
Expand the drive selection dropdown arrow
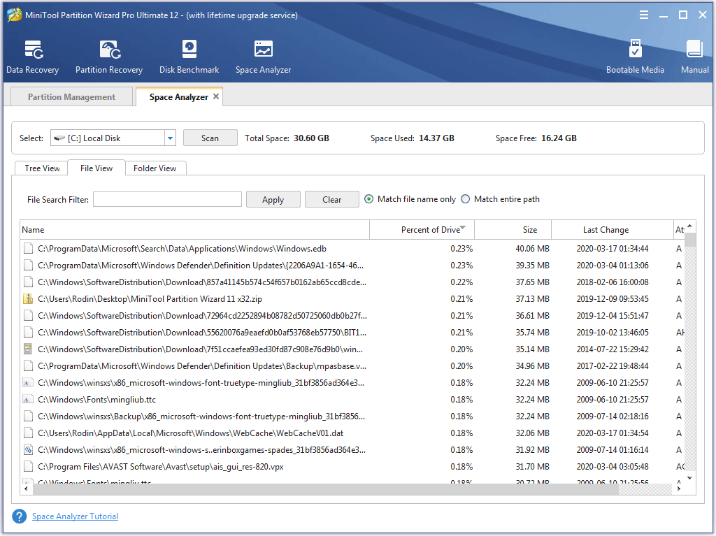coord(170,138)
